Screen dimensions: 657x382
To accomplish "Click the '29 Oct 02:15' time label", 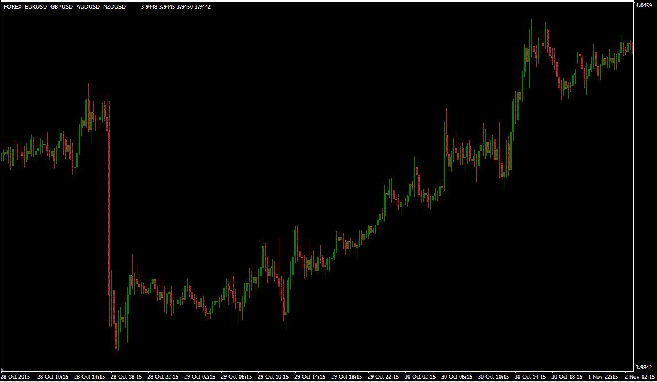I will click(200, 377).
